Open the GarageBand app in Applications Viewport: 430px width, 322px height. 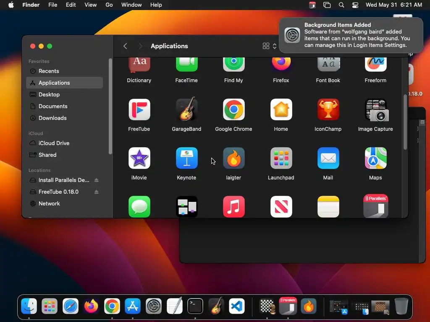[186, 109]
